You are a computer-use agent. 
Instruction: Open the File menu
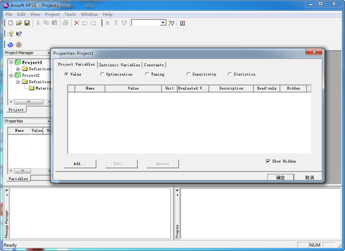point(9,15)
